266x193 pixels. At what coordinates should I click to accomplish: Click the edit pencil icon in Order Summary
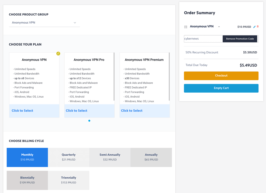(x=254, y=27)
